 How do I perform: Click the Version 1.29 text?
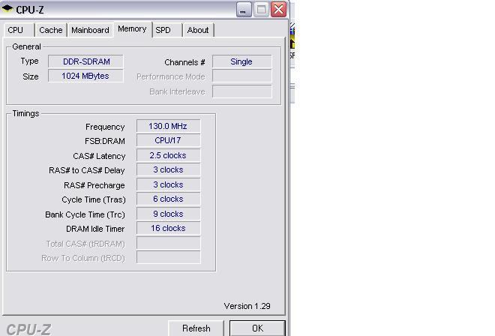247,306
